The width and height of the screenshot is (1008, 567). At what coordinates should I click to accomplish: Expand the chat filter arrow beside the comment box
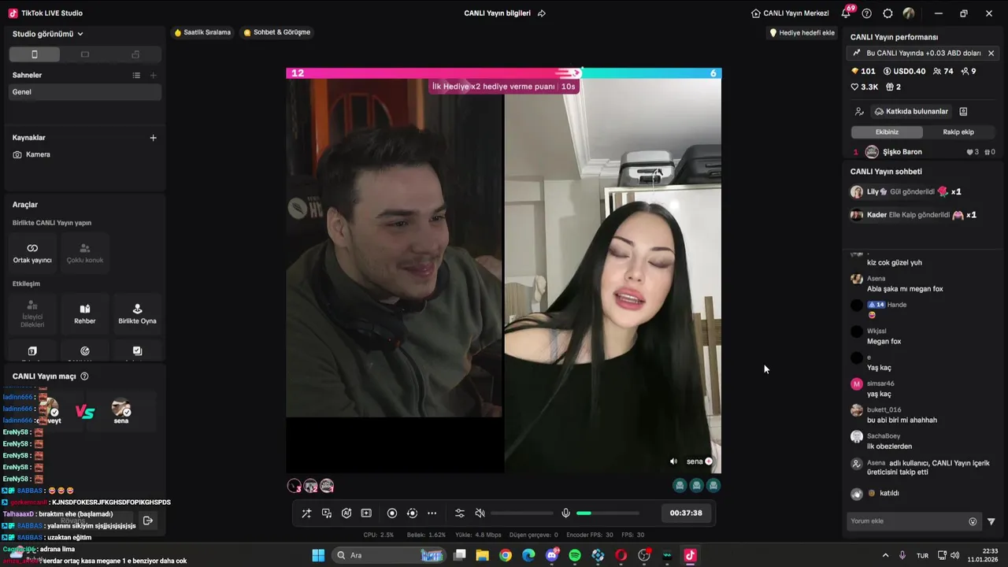pos(991,521)
